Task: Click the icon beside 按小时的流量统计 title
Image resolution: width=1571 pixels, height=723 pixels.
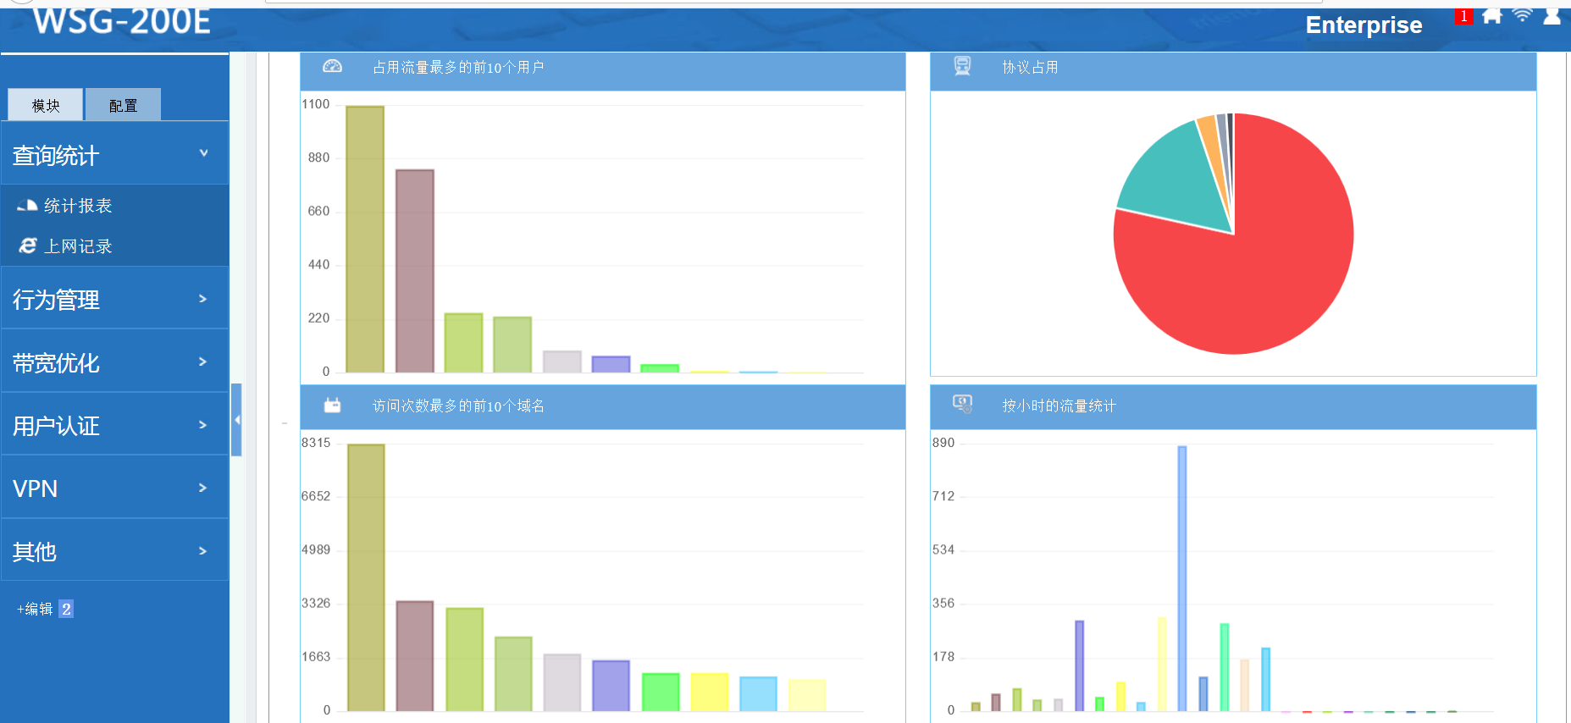Action: (962, 405)
